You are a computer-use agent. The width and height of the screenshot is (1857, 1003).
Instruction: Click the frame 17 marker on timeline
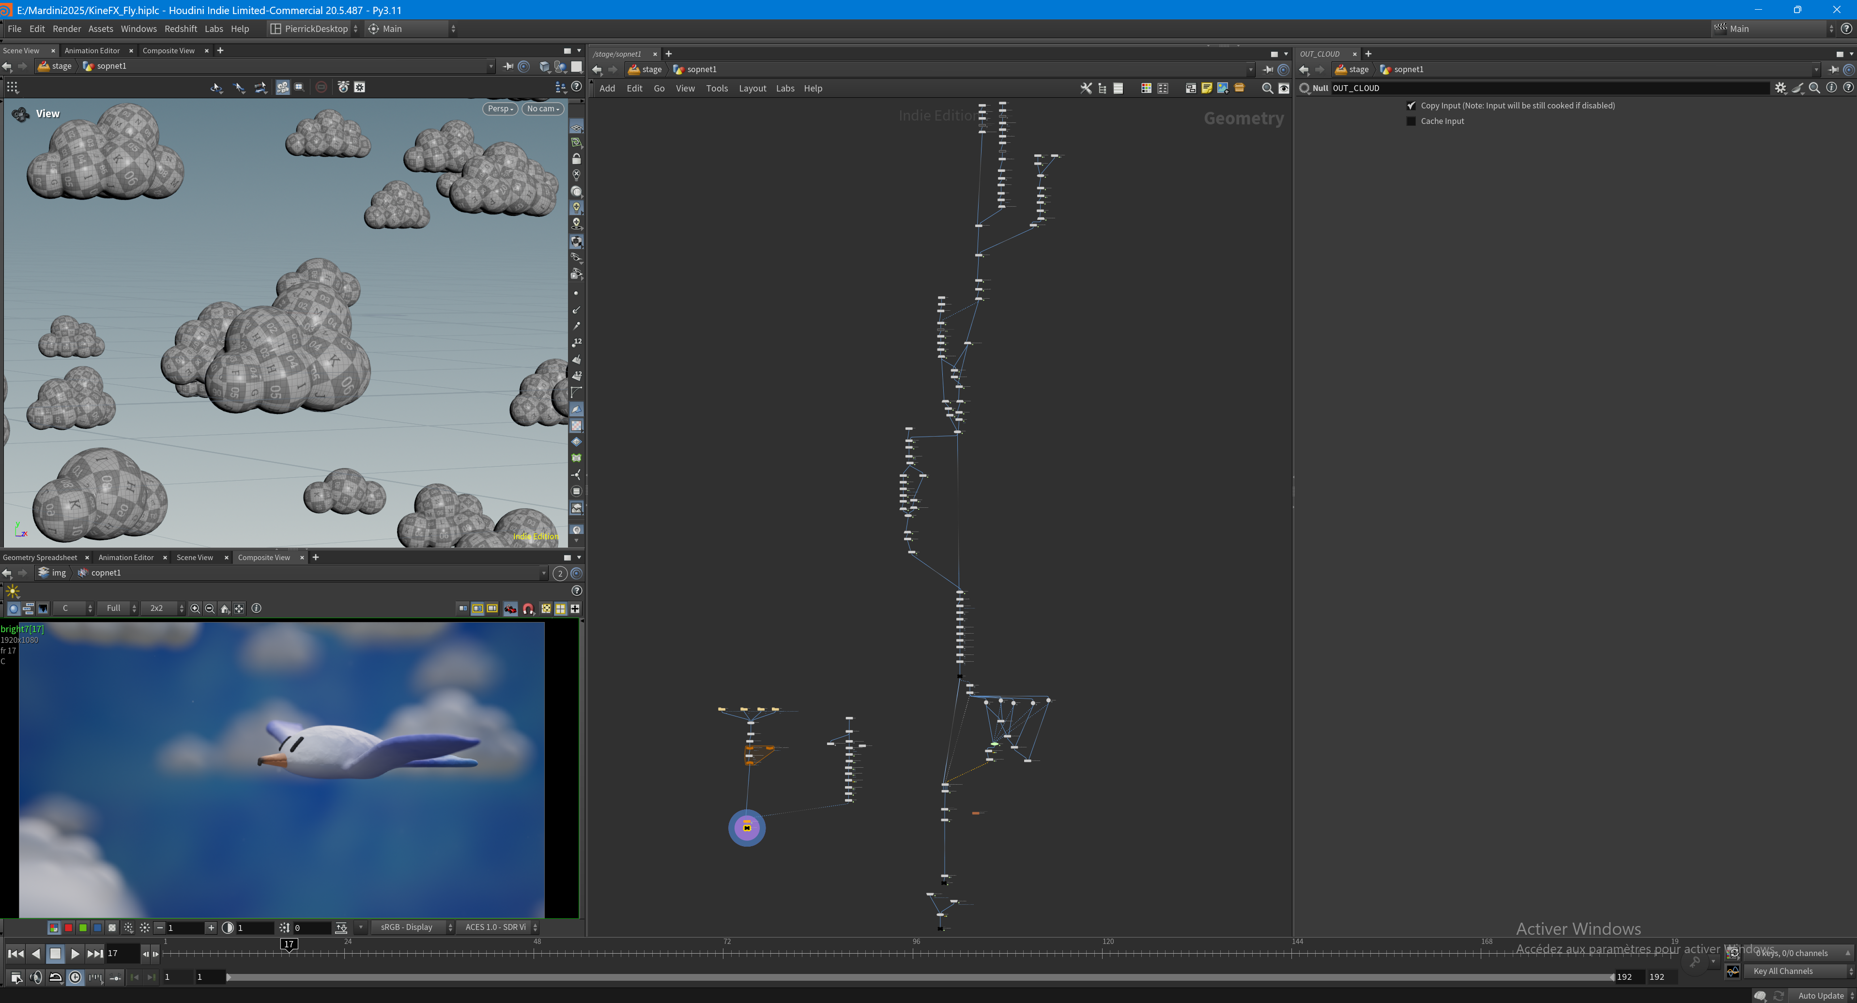click(x=288, y=944)
